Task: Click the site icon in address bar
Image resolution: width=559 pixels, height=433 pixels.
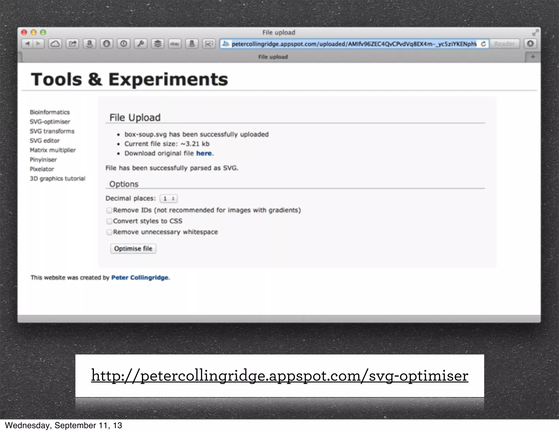Action: click(225, 44)
